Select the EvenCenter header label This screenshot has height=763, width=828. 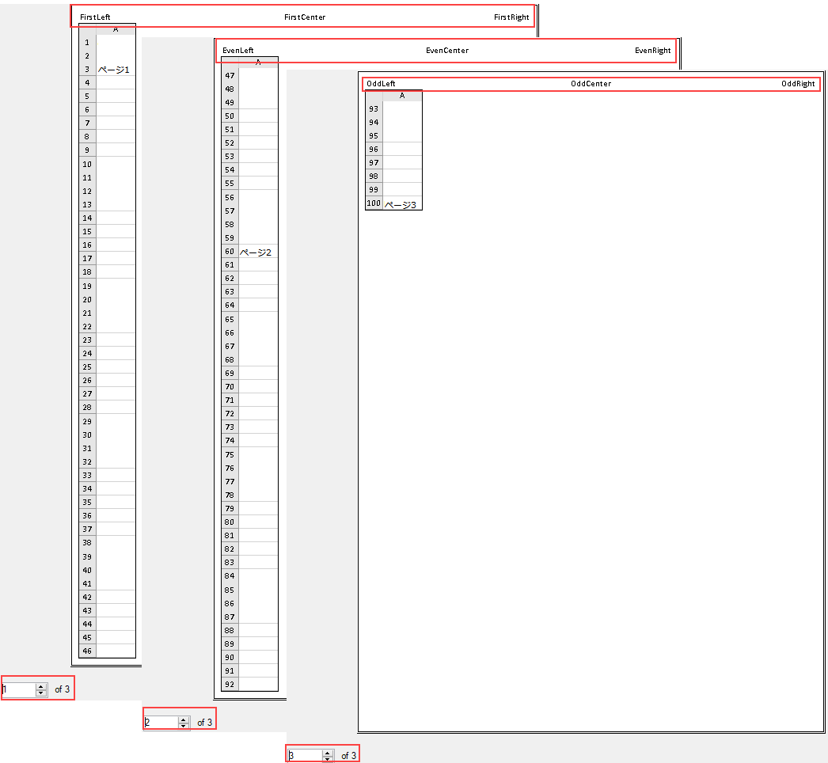point(446,51)
